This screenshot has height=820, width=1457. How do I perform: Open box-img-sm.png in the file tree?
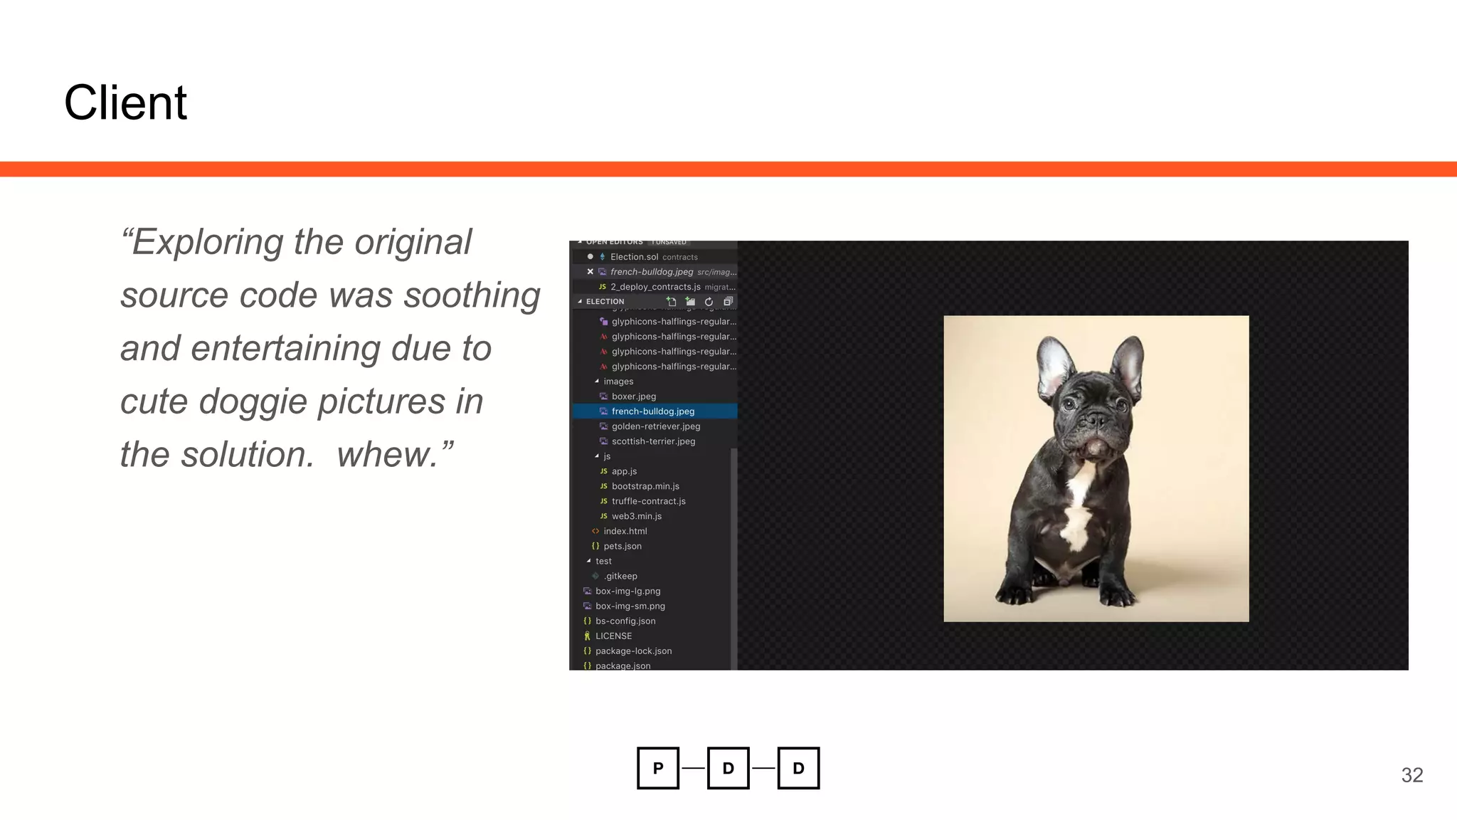point(652,606)
